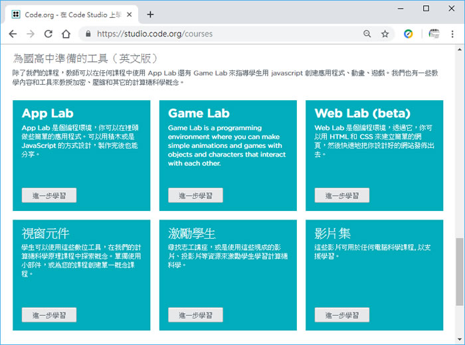Click the Game Lab English description text

[x=227, y=145]
